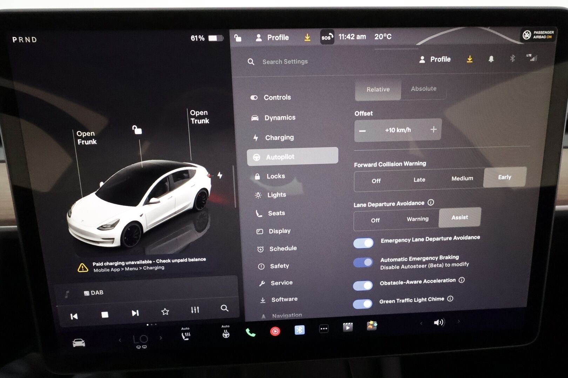
Task: Set Lane Departure Avoidance to Assist
Action: click(460, 217)
